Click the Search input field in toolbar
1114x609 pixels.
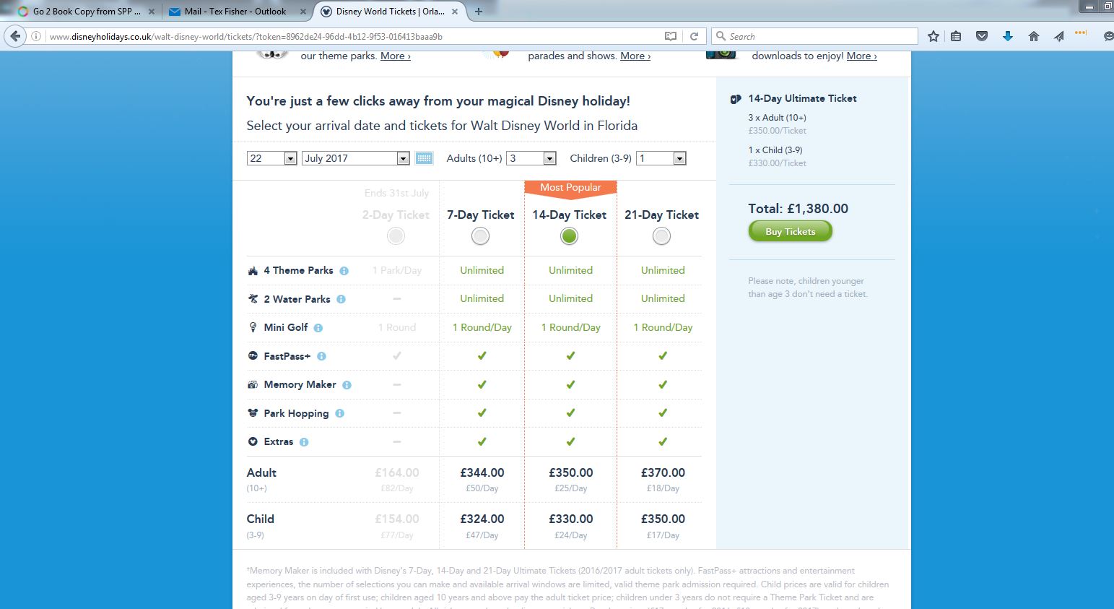point(814,36)
